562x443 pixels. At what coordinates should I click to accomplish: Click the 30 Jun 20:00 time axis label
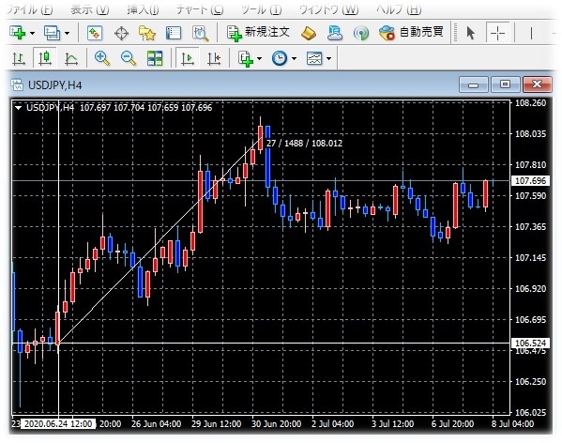pyautogui.click(x=276, y=424)
